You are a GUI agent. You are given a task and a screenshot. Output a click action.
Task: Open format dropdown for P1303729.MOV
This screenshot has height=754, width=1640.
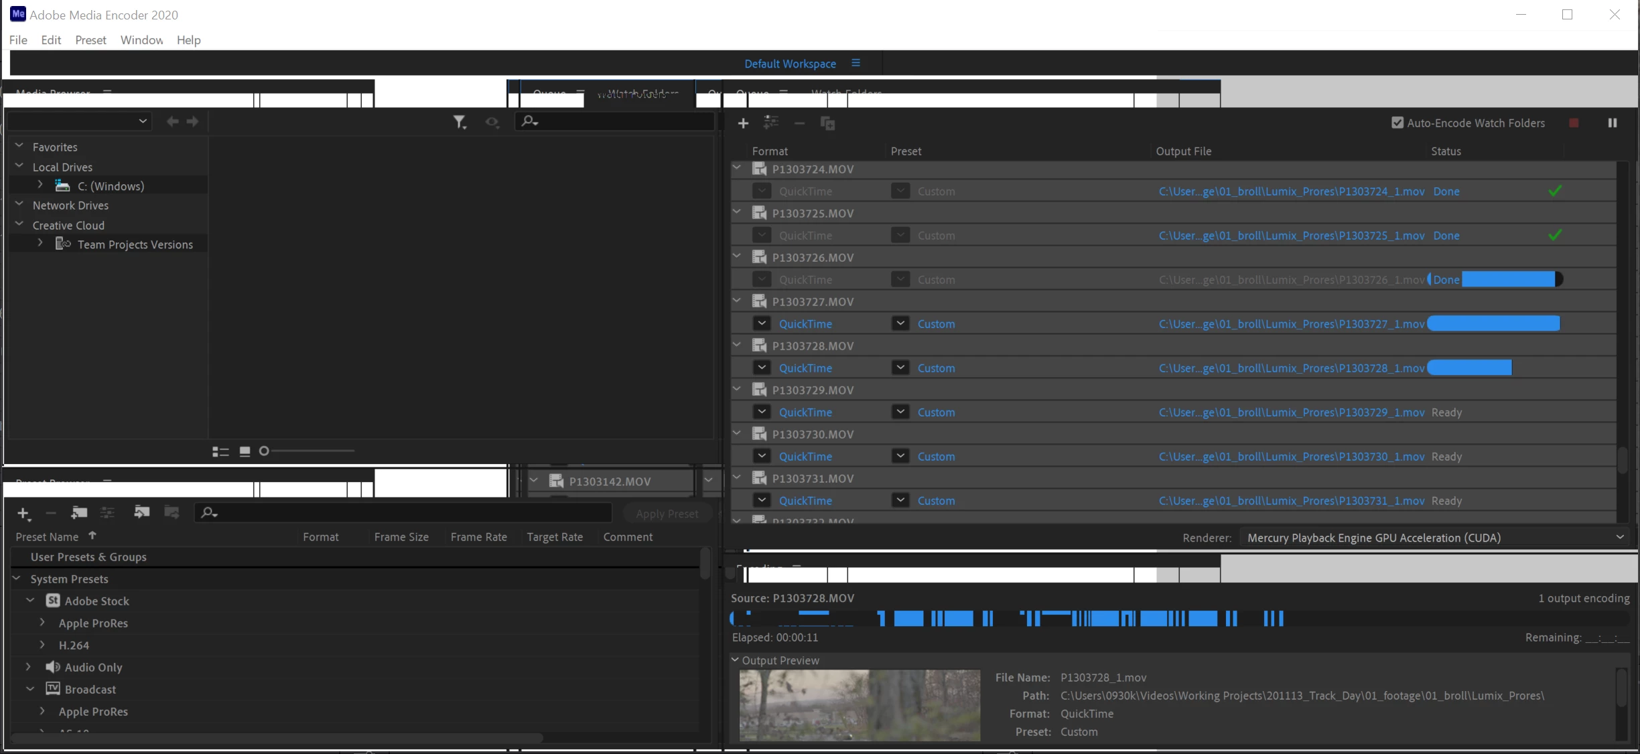[762, 412]
